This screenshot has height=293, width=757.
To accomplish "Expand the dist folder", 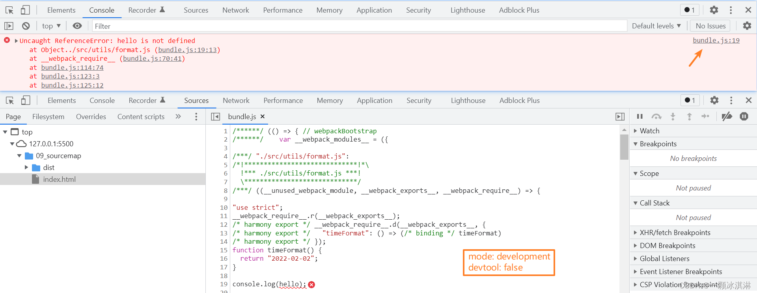I will [x=26, y=168].
